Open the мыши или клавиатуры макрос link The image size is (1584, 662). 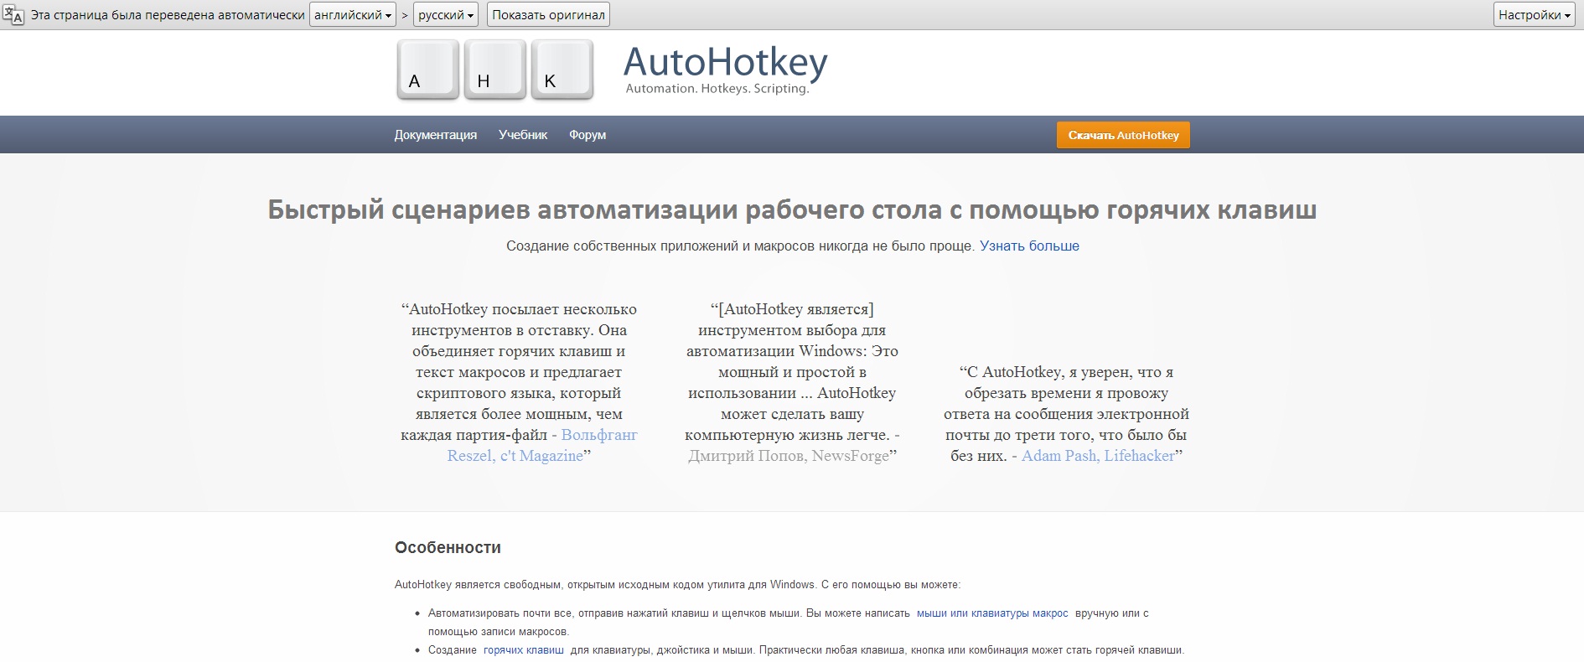[x=992, y=613]
